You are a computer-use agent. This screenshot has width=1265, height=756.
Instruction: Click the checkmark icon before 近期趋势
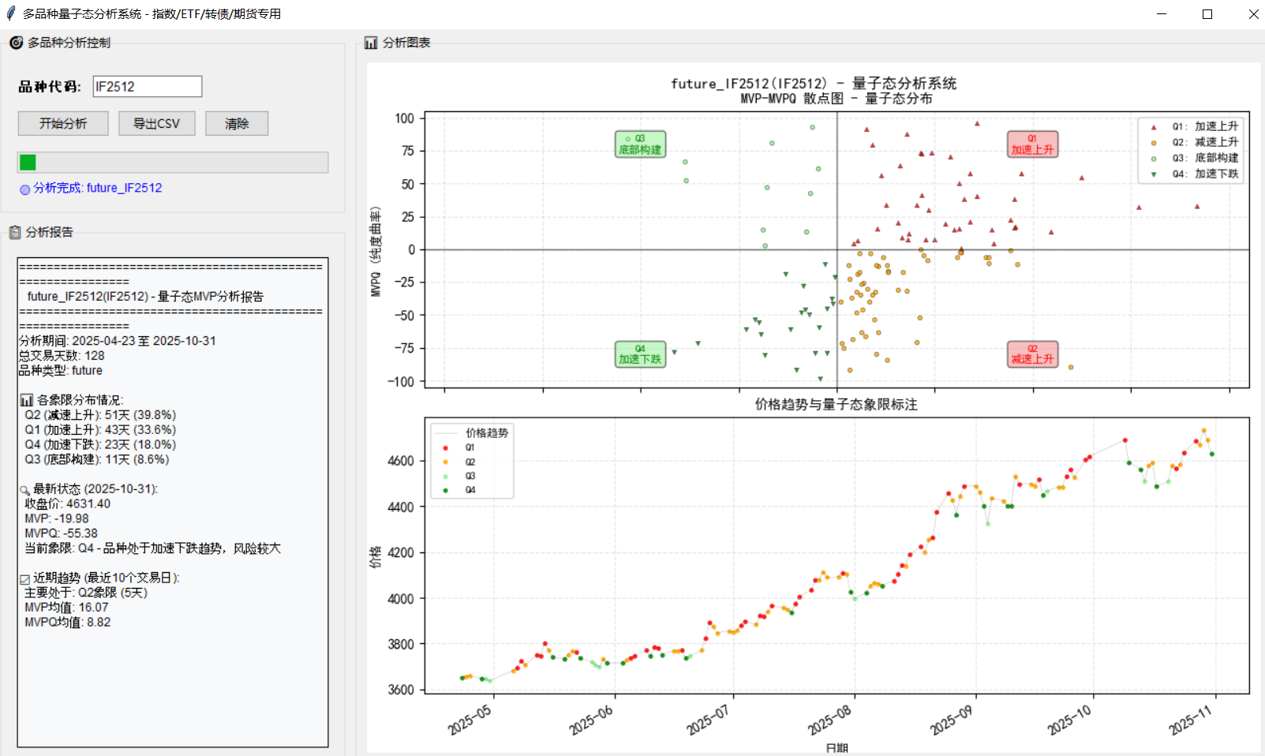25,579
